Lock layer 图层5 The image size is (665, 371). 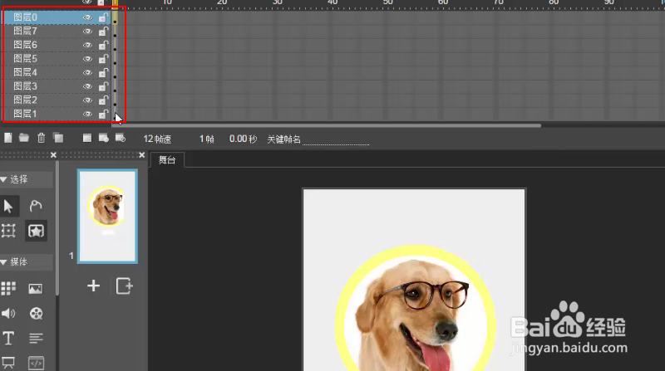(103, 59)
